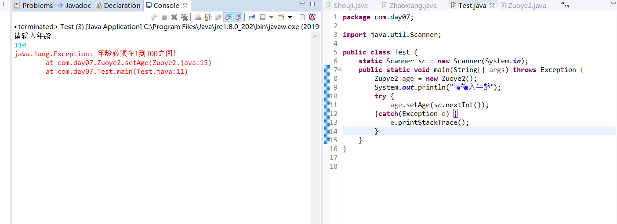Click the Relaunch icon in Console toolbar

(153, 17)
